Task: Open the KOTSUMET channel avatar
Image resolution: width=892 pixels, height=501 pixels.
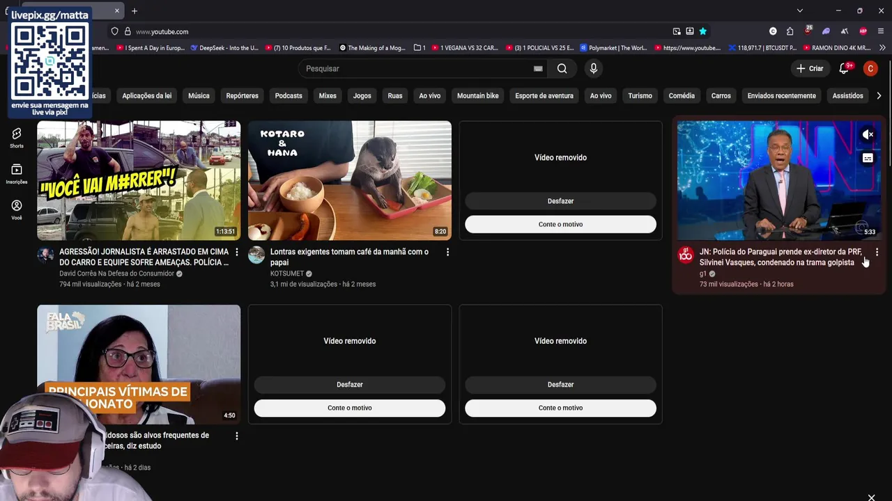Action: [256, 255]
